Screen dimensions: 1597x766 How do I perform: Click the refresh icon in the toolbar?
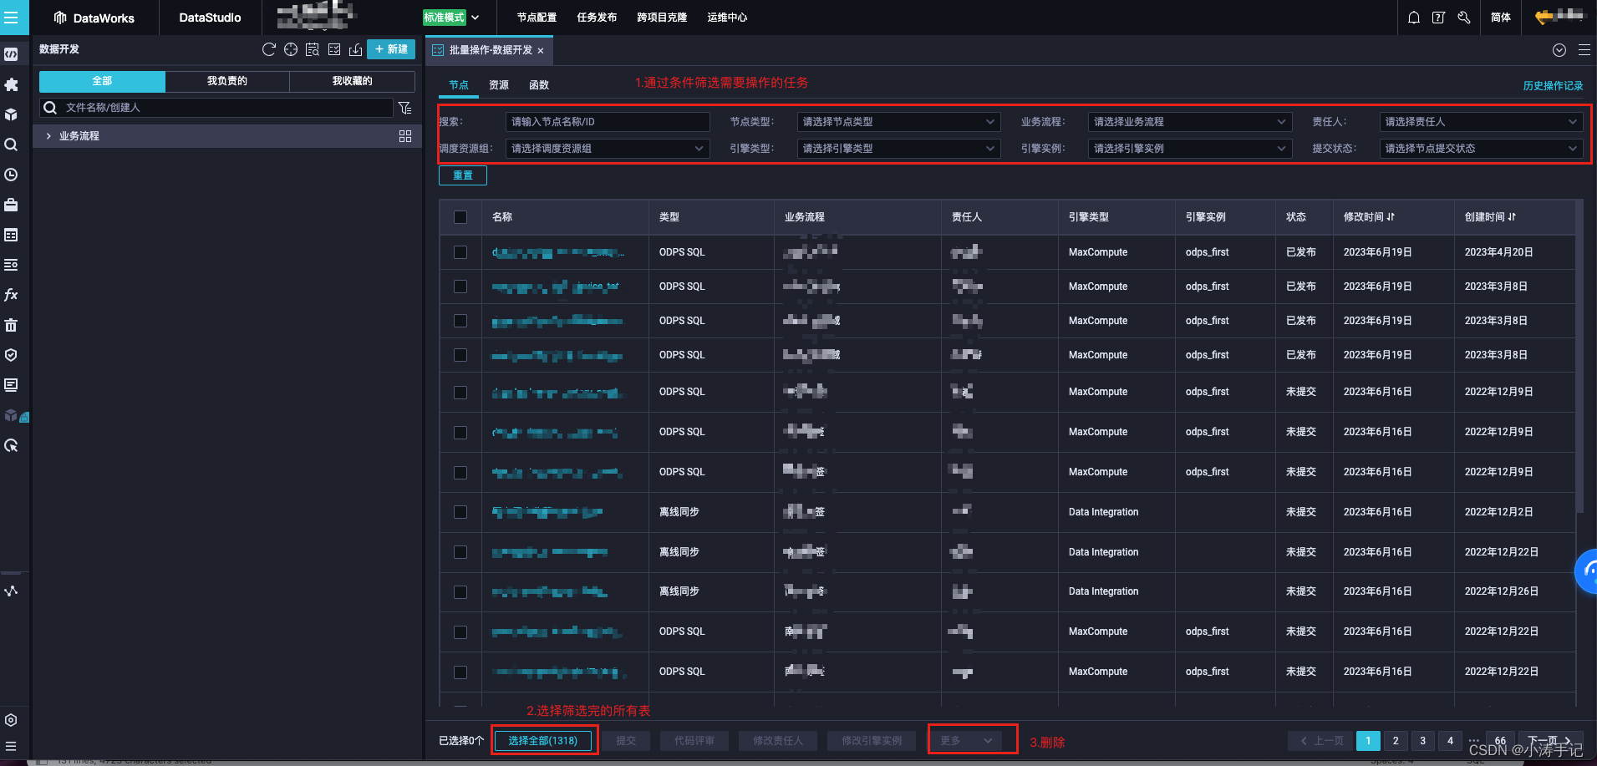coord(269,49)
